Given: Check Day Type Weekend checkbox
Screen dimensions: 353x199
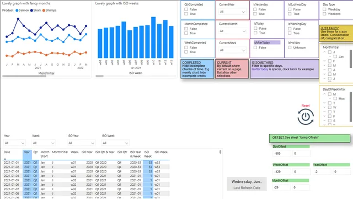Looking at the screenshot, I should (x=324, y=14).
